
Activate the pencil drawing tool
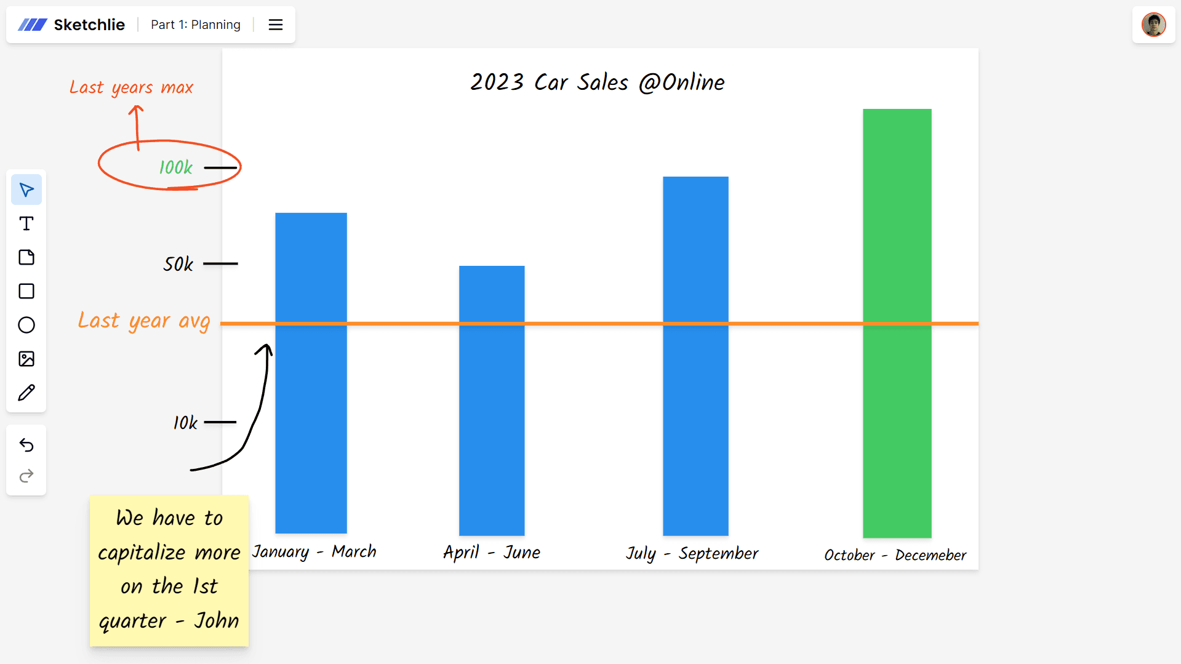tap(26, 393)
